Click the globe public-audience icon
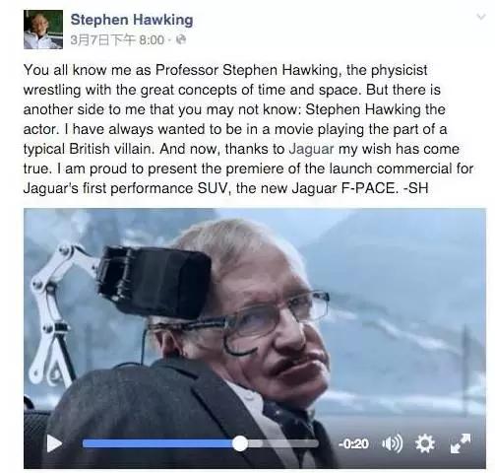This screenshot has height=473, width=495. (181, 40)
